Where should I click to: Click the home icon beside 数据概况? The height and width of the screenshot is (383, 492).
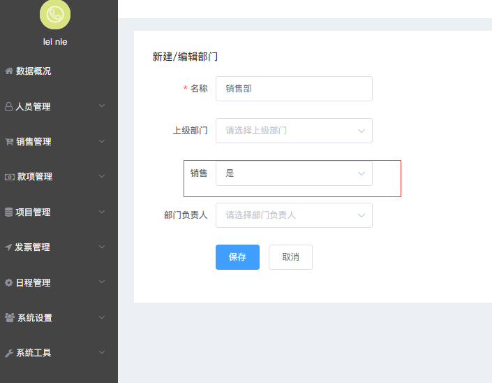coord(9,71)
